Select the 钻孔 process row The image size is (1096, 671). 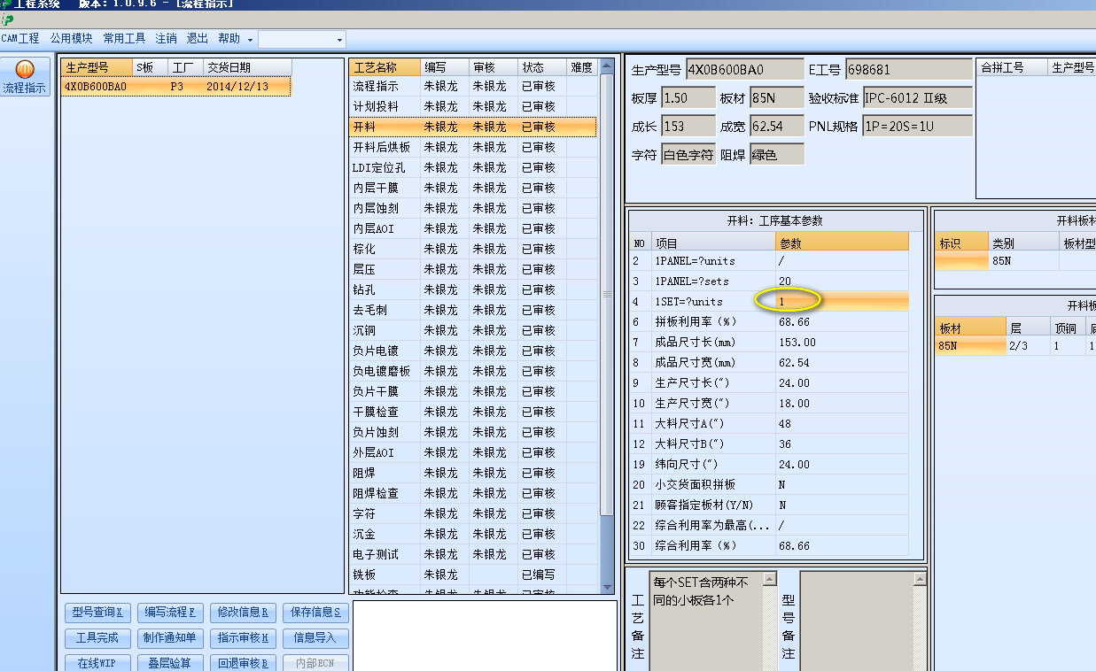point(474,289)
